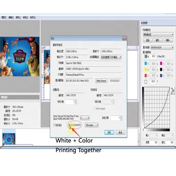Click the color 1440 x 720 DPI field
The image size is (176, 176).
(112, 95)
